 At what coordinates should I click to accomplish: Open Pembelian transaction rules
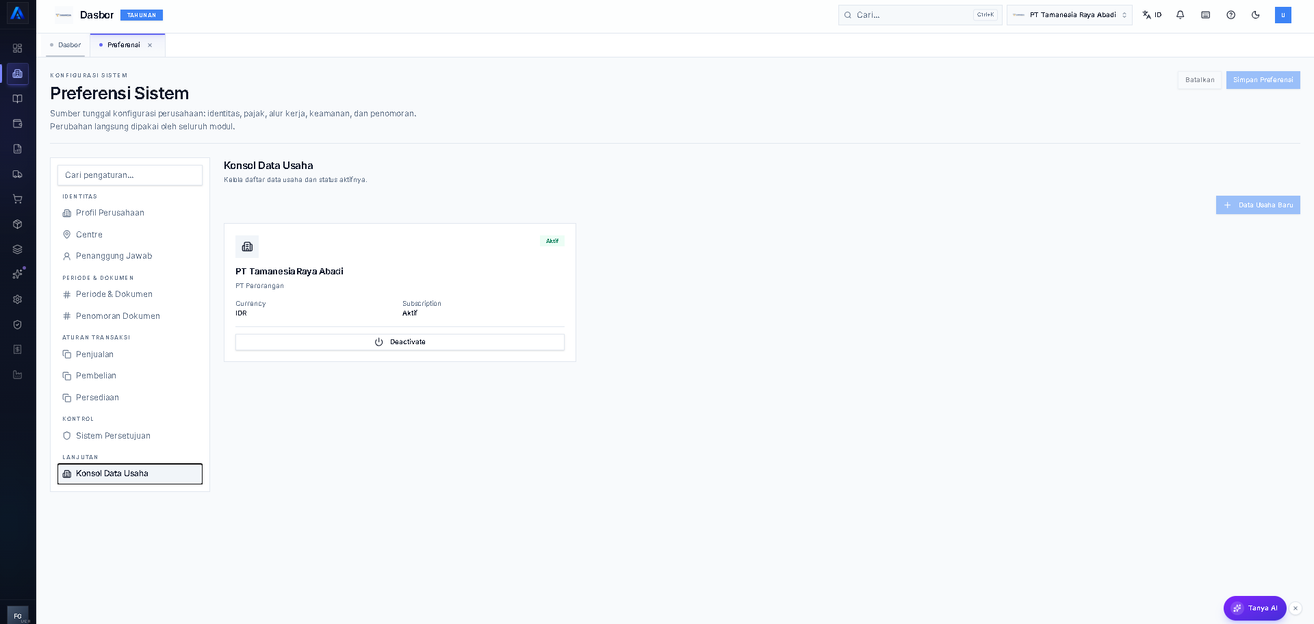pos(130,376)
